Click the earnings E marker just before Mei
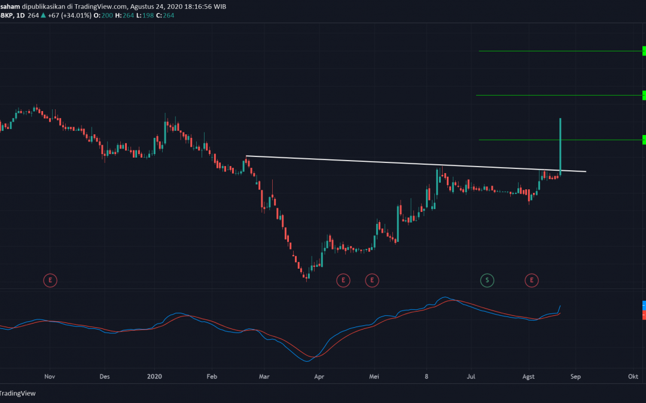The width and height of the screenshot is (646, 403). coord(372,279)
